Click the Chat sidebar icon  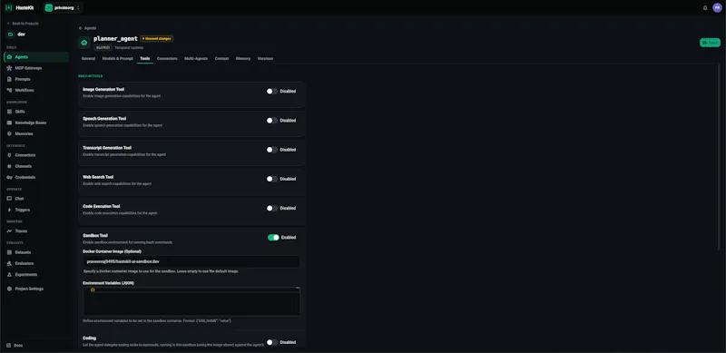click(x=10, y=199)
